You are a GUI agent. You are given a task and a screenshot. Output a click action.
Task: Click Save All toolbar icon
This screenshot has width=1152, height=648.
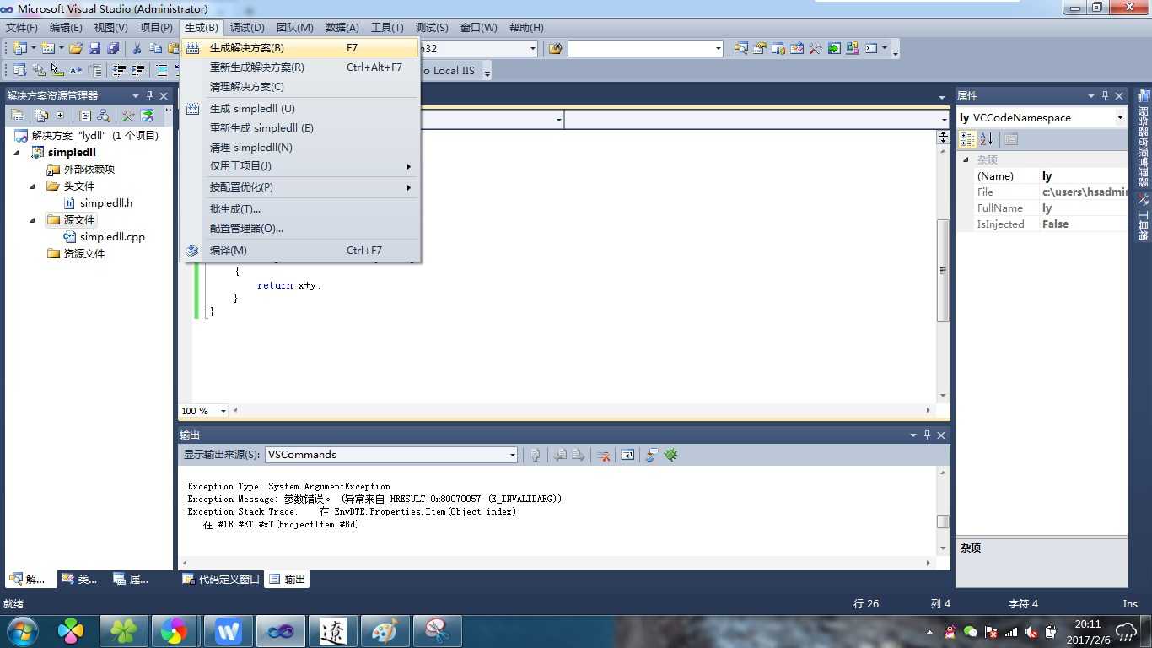113,49
